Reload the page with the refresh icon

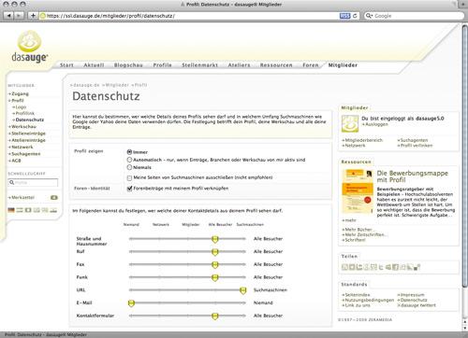355,16
